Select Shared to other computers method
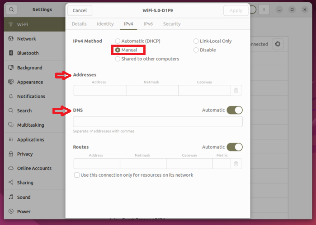 coord(147,59)
